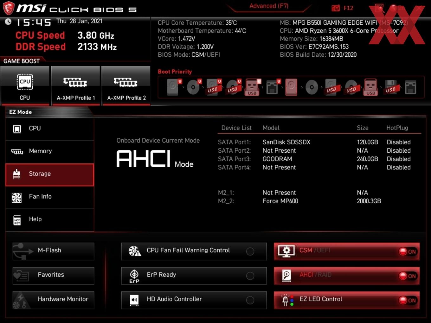
Task: Click the GAME BOOST label
Action: (22, 61)
